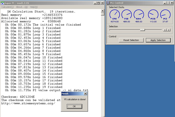The width and height of the screenshot is (175, 117).
Task: Click the Apply Selection button
Action: coord(158,40)
